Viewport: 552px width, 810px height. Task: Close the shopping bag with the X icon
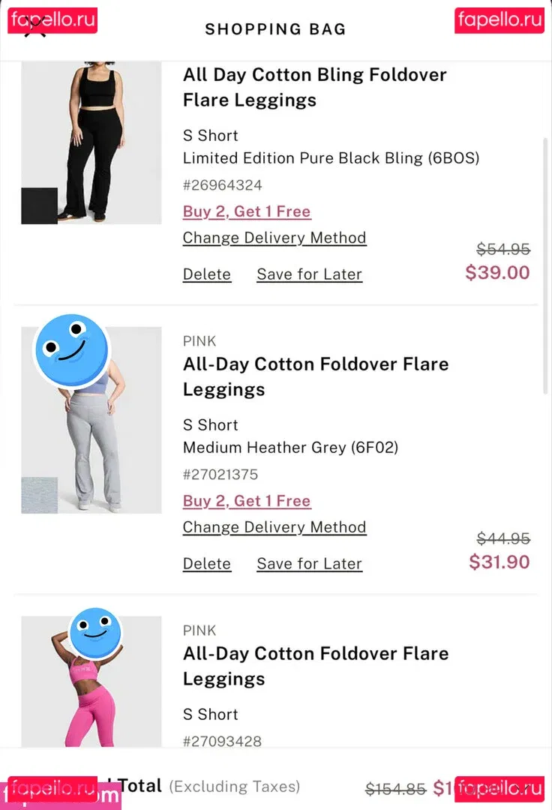(34, 28)
